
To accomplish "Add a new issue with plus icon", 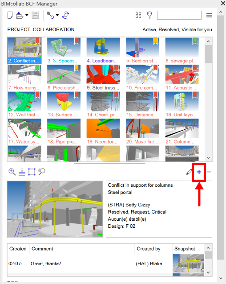I will point(199,172).
